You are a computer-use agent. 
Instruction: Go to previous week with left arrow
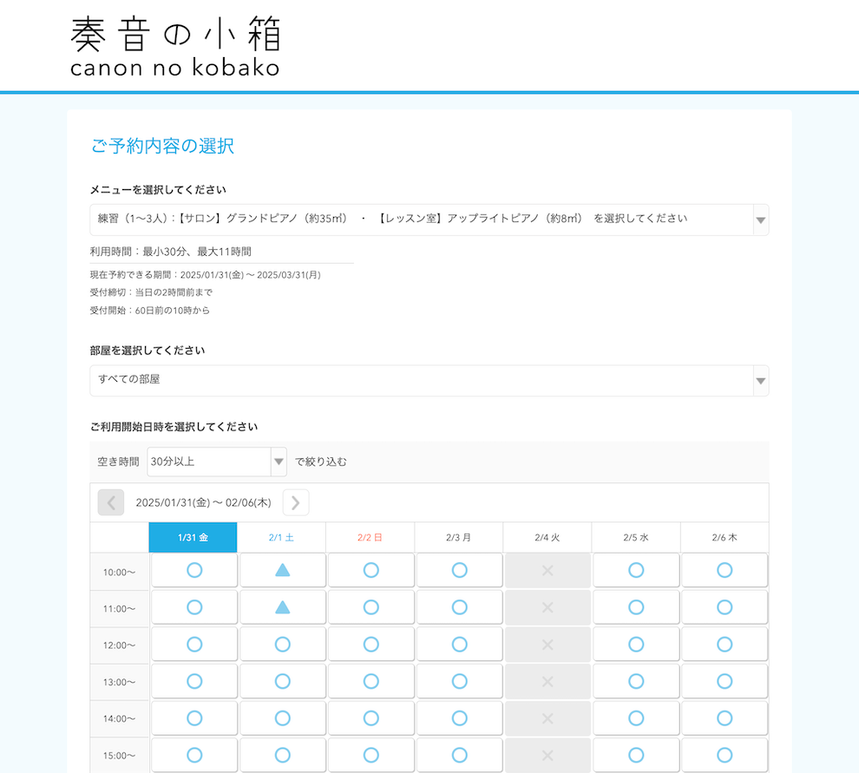point(111,502)
